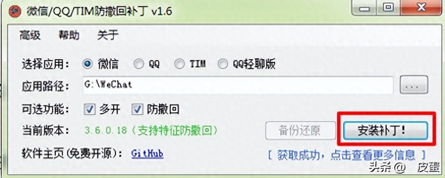The height and width of the screenshot is (178, 445).
Task: Click the green version 3.6.0.18 text
Action: coord(151,130)
